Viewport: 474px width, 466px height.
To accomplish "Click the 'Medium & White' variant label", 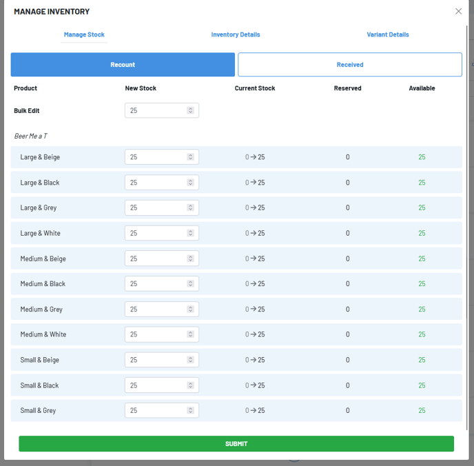I will (43, 334).
